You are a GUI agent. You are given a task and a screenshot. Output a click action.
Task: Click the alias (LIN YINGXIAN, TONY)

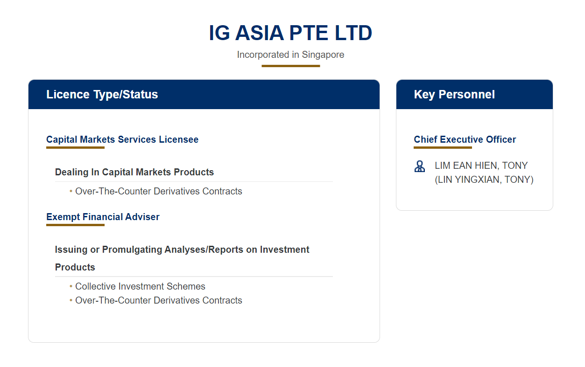(484, 180)
